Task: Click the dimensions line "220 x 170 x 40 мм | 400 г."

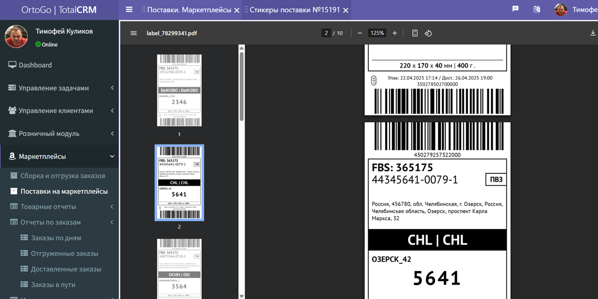Action: tap(437, 66)
